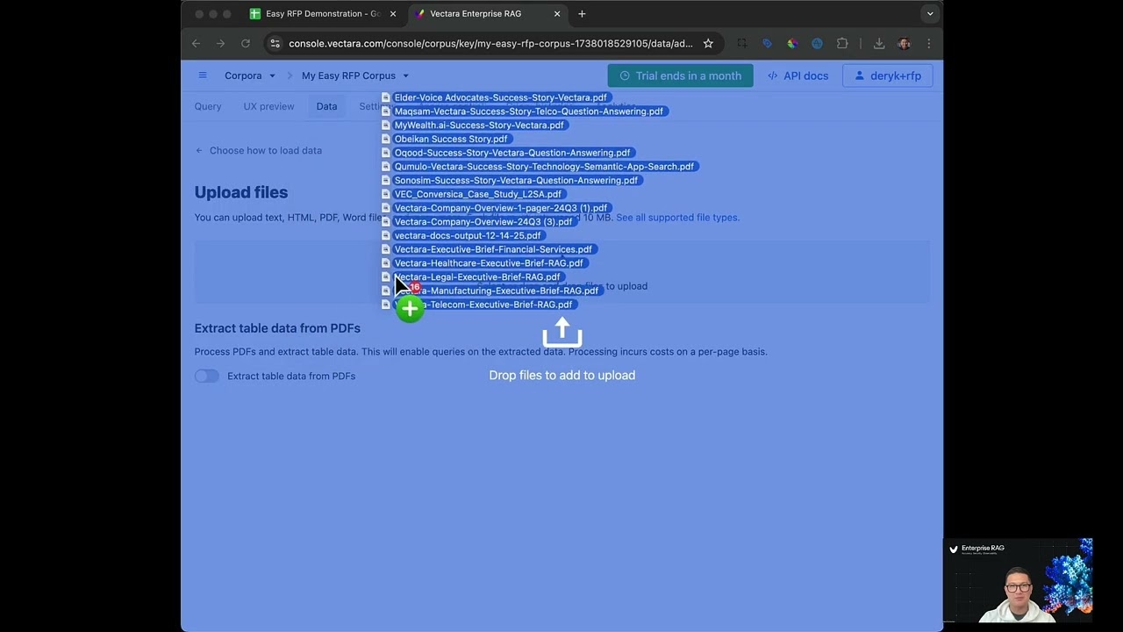The image size is (1123, 632).
Task: Expand the Corpora dropdown
Action: pos(249,75)
